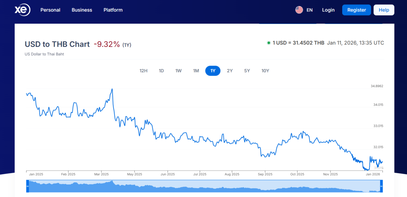Select the active 1Y range button
The height and width of the screenshot is (197, 407).
[213, 71]
